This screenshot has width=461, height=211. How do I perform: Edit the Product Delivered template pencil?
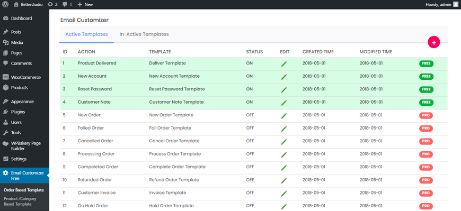coord(283,63)
